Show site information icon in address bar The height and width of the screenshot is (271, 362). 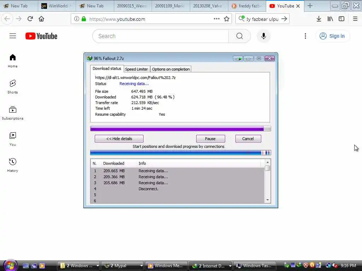tap(77, 19)
